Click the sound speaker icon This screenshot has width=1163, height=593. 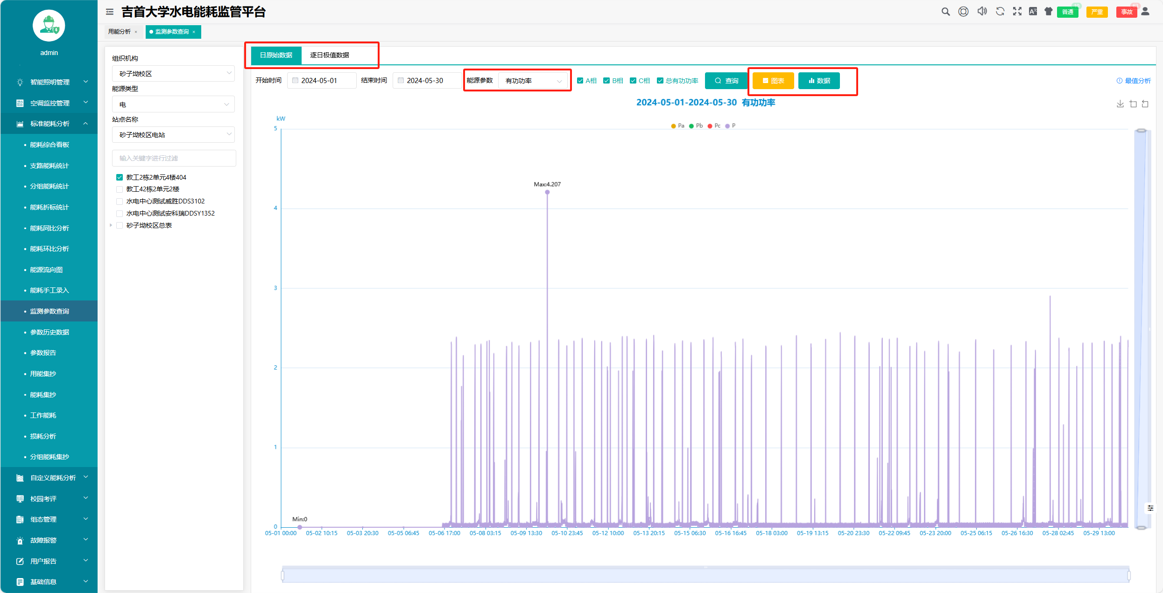pos(982,12)
